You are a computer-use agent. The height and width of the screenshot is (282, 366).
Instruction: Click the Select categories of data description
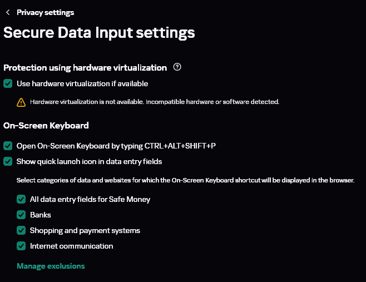(x=185, y=180)
